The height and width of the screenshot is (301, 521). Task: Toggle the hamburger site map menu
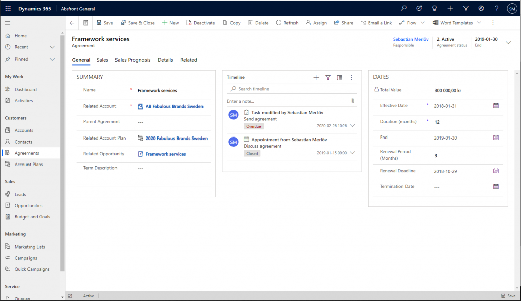pyautogui.click(x=7, y=23)
